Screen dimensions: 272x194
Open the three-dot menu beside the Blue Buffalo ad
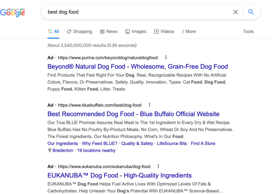pyautogui.click(x=150, y=105)
